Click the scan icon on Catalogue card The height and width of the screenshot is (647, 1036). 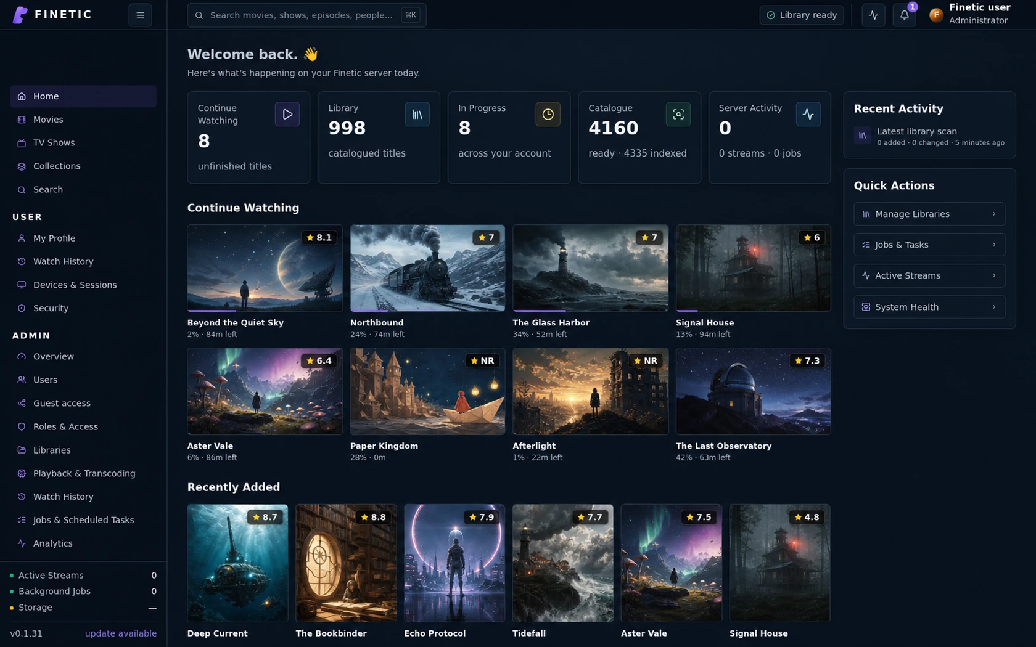(x=678, y=114)
